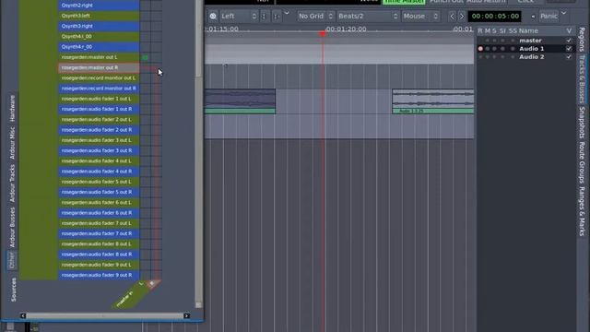Toggle visibility checkbox for Audio 1
Screen dimensions: 590x332
(x=569, y=49)
